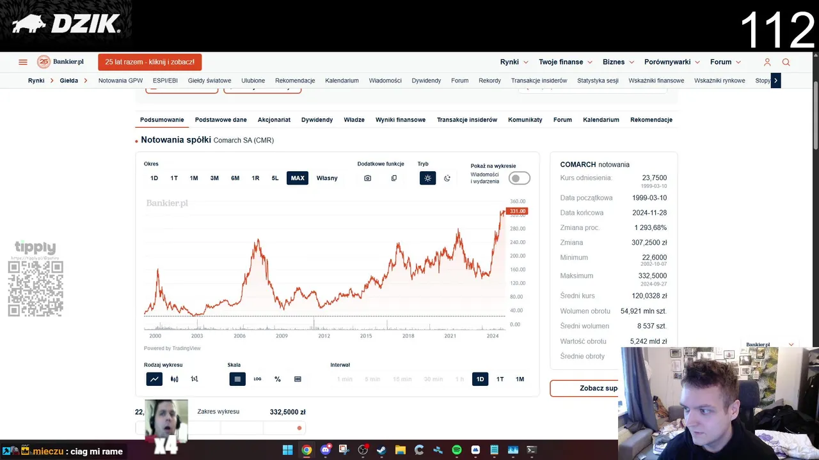
Task: Click the Powered by TradingView text
Action: click(172, 348)
